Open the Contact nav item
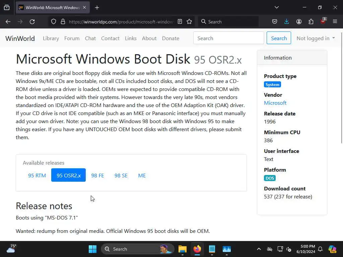The height and width of the screenshot is (257, 343). pos(110,38)
